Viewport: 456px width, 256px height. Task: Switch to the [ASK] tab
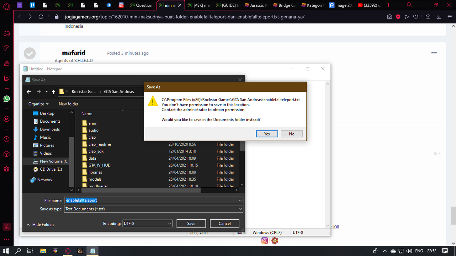tap(199, 5)
